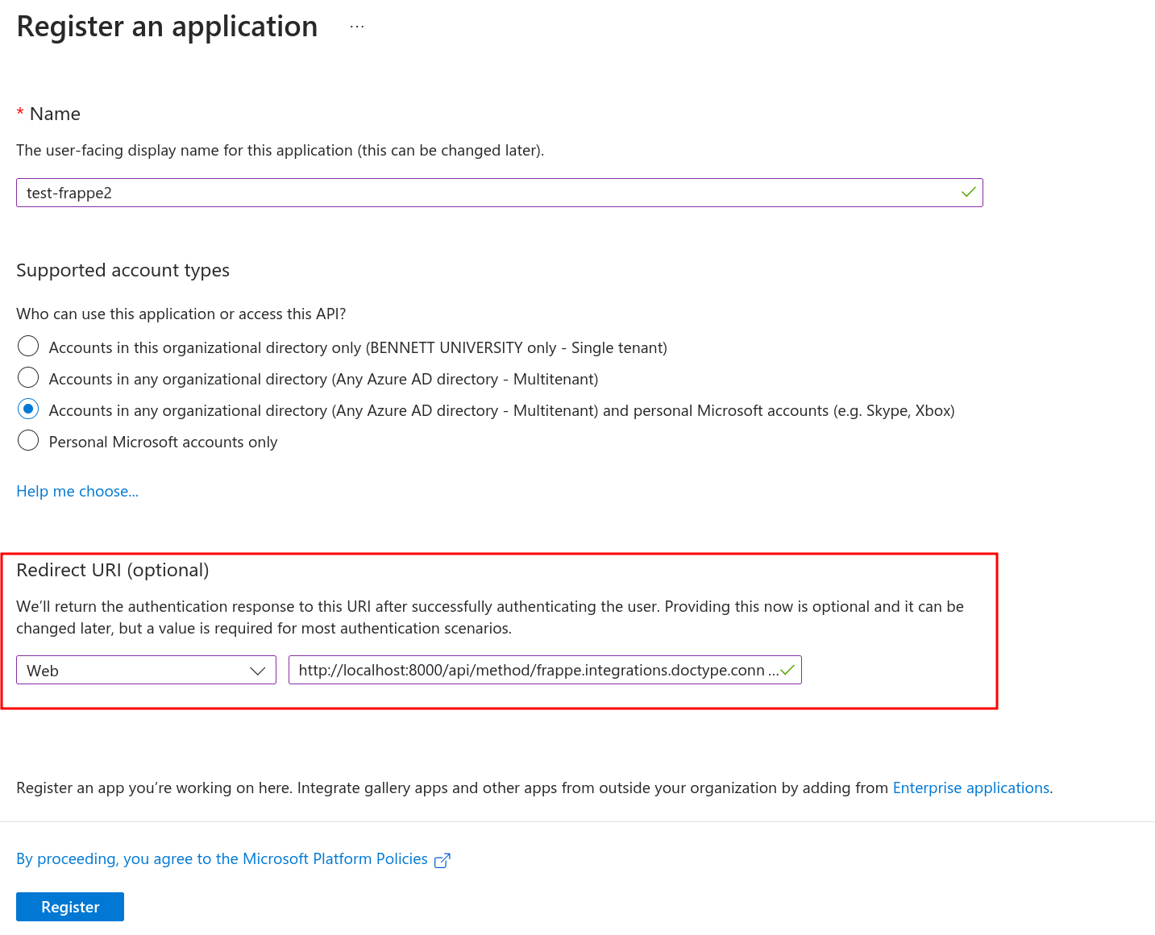Click the Register button
The image size is (1155, 935).
[x=70, y=907]
